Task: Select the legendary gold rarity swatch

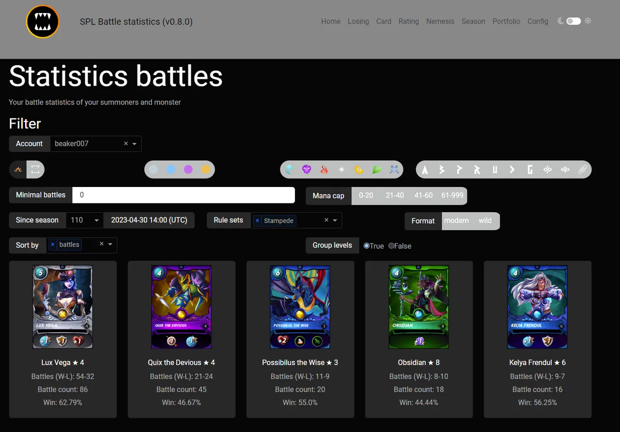Action: point(206,170)
